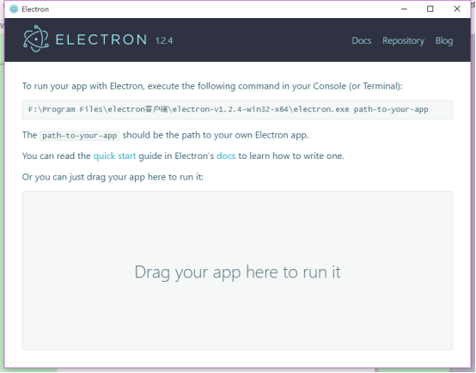Click the ELECTRON wordmark in header
This screenshot has width=476, height=373.
coord(101,40)
